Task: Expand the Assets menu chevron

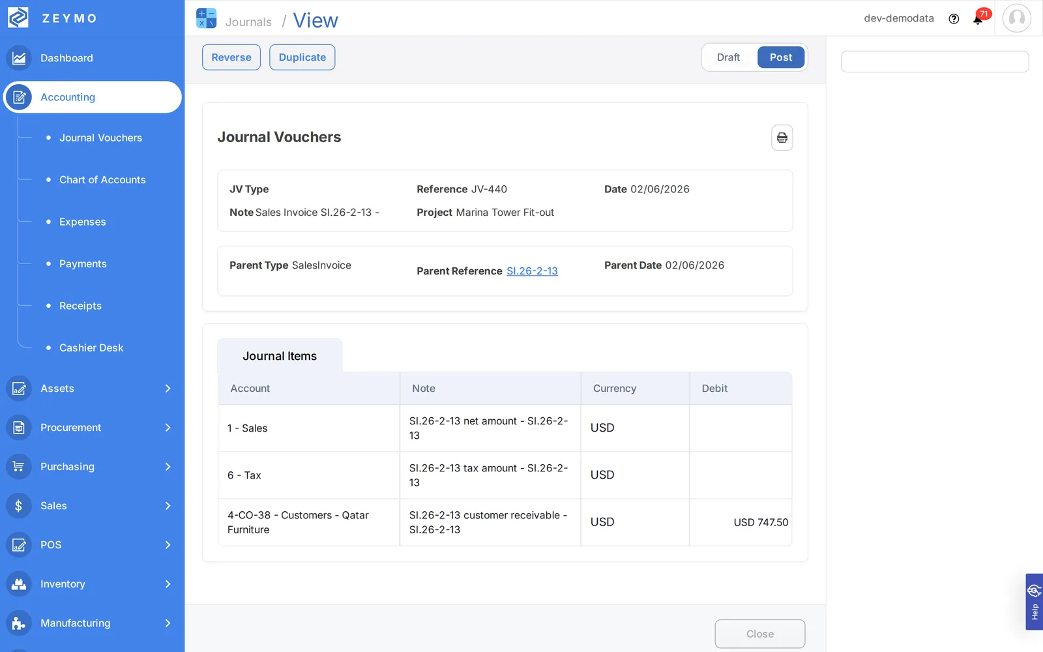Action: [x=168, y=389]
